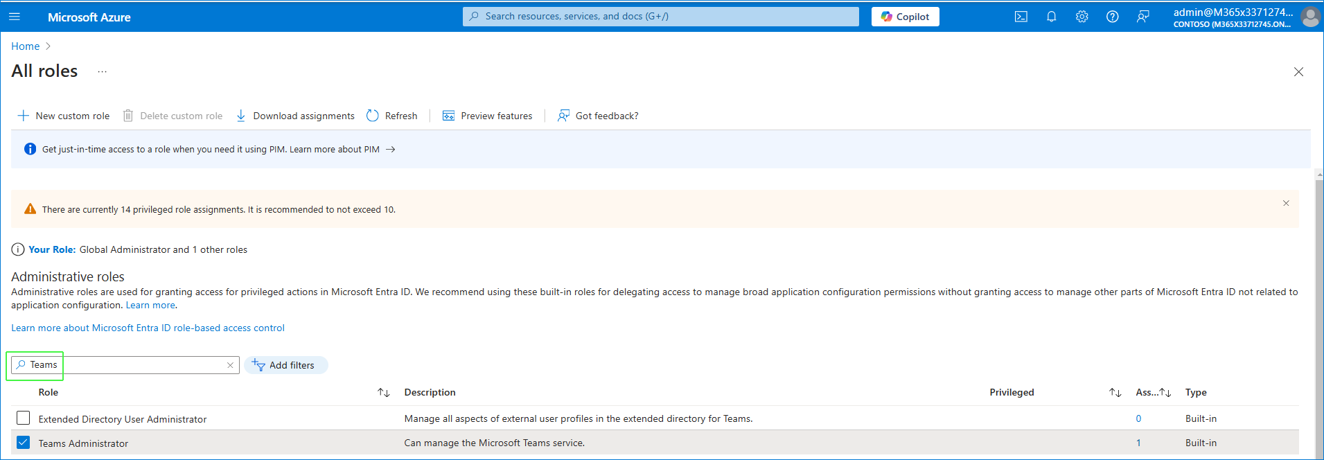Click the Copilot button

click(905, 17)
